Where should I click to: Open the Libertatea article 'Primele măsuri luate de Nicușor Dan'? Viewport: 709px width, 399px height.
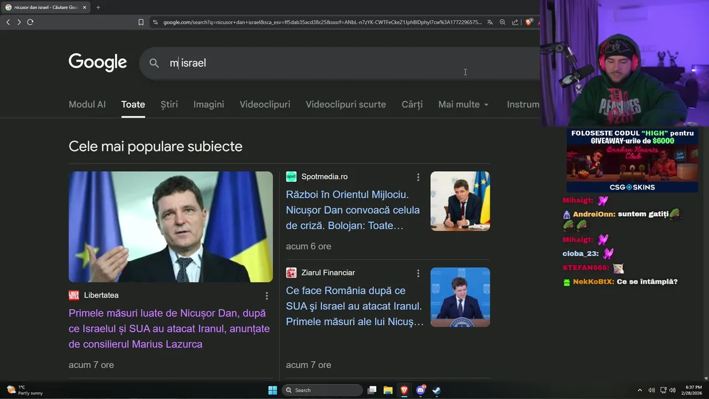click(x=169, y=329)
